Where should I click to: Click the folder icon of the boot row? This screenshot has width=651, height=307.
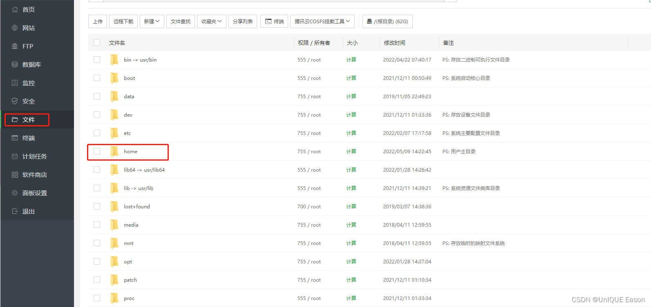[x=114, y=78]
